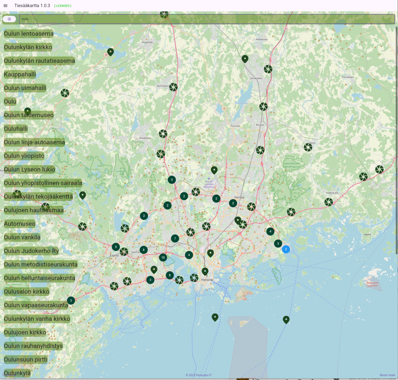The image size is (398, 380).
Task: Open the hamburger navigation menu
Action: pyautogui.click(x=5, y=5)
